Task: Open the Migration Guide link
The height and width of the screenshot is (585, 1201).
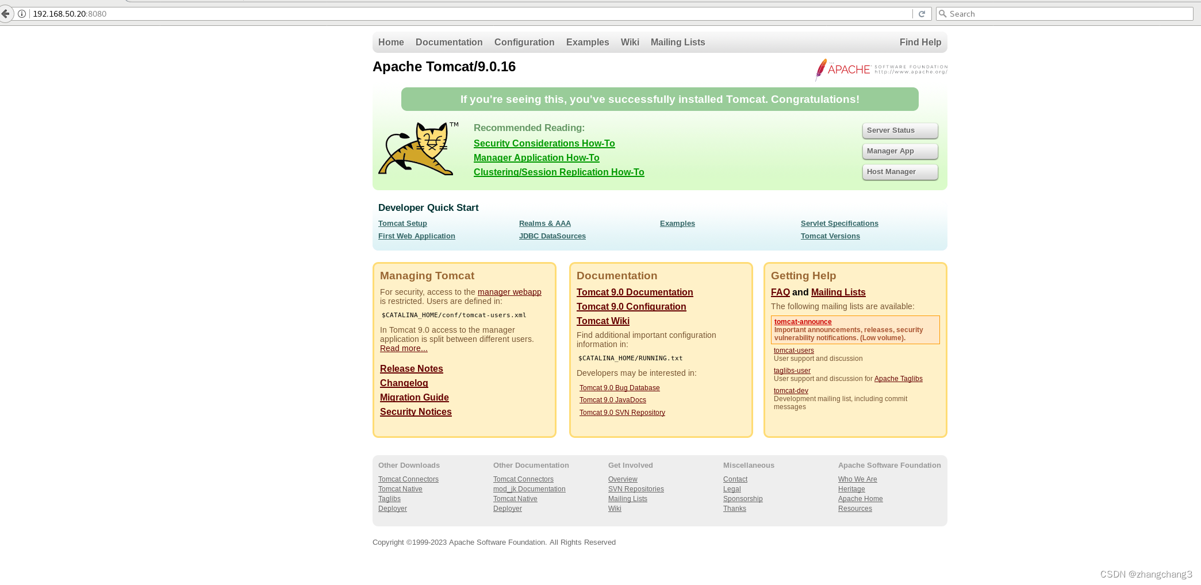Action: pos(415,398)
